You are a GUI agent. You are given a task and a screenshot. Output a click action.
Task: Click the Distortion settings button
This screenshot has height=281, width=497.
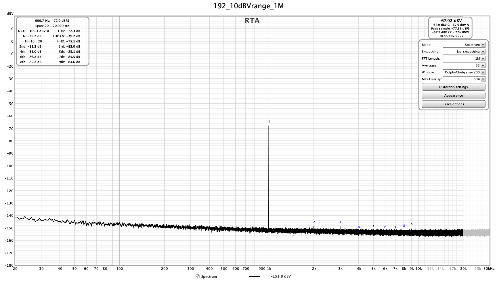pyautogui.click(x=453, y=87)
